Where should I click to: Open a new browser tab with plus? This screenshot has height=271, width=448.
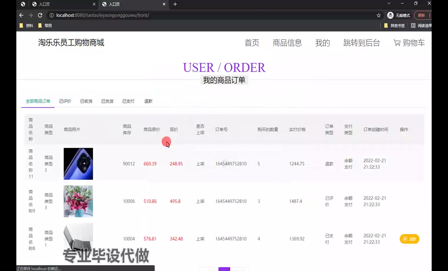pos(175,4)
